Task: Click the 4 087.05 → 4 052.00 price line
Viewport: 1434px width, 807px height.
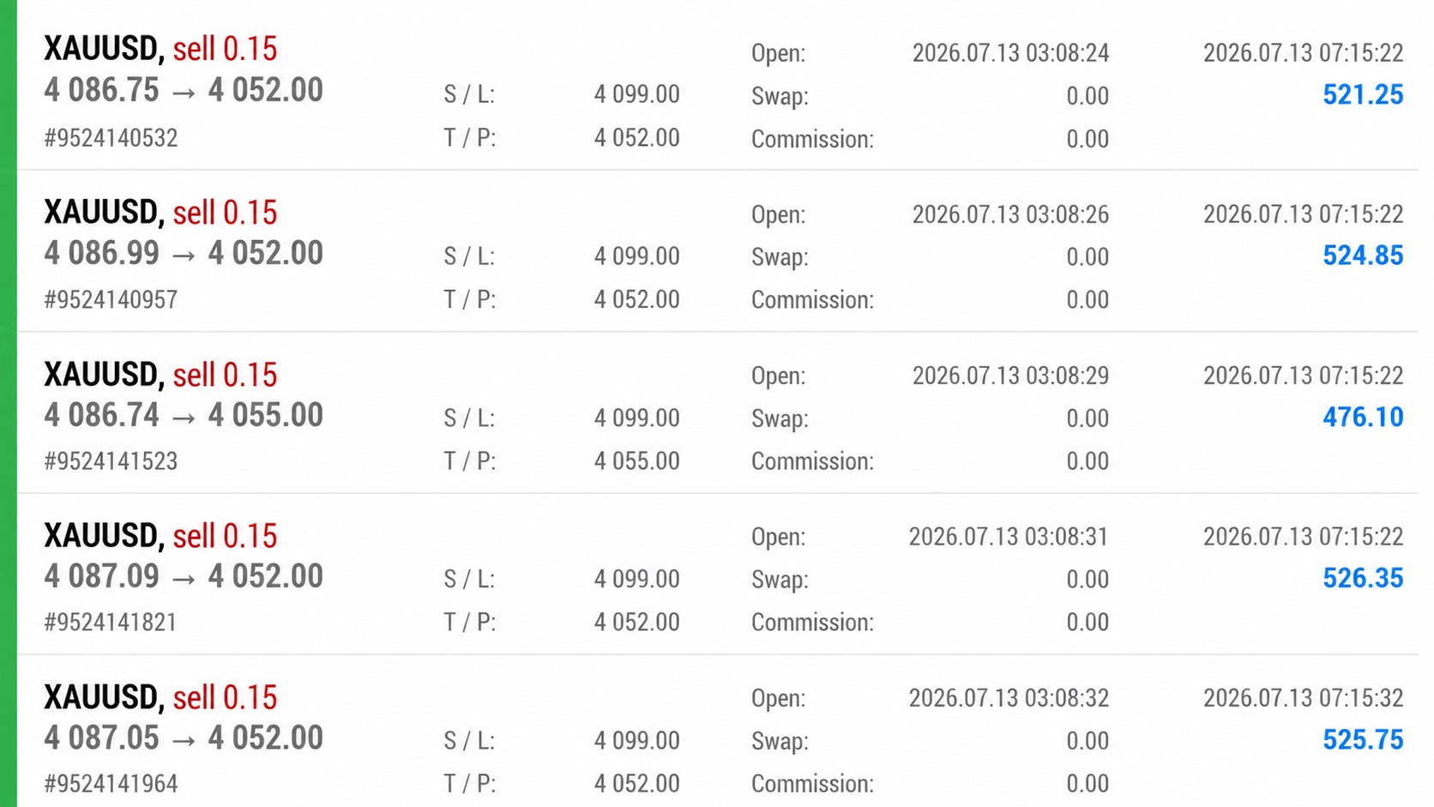Action: [x=184, y=738]
